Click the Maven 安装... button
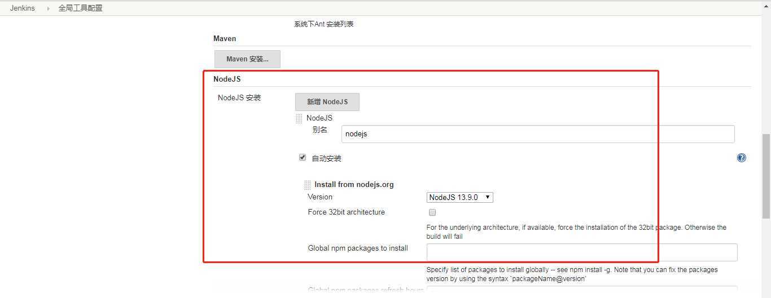The image size is (771, 298). point(247,59)
